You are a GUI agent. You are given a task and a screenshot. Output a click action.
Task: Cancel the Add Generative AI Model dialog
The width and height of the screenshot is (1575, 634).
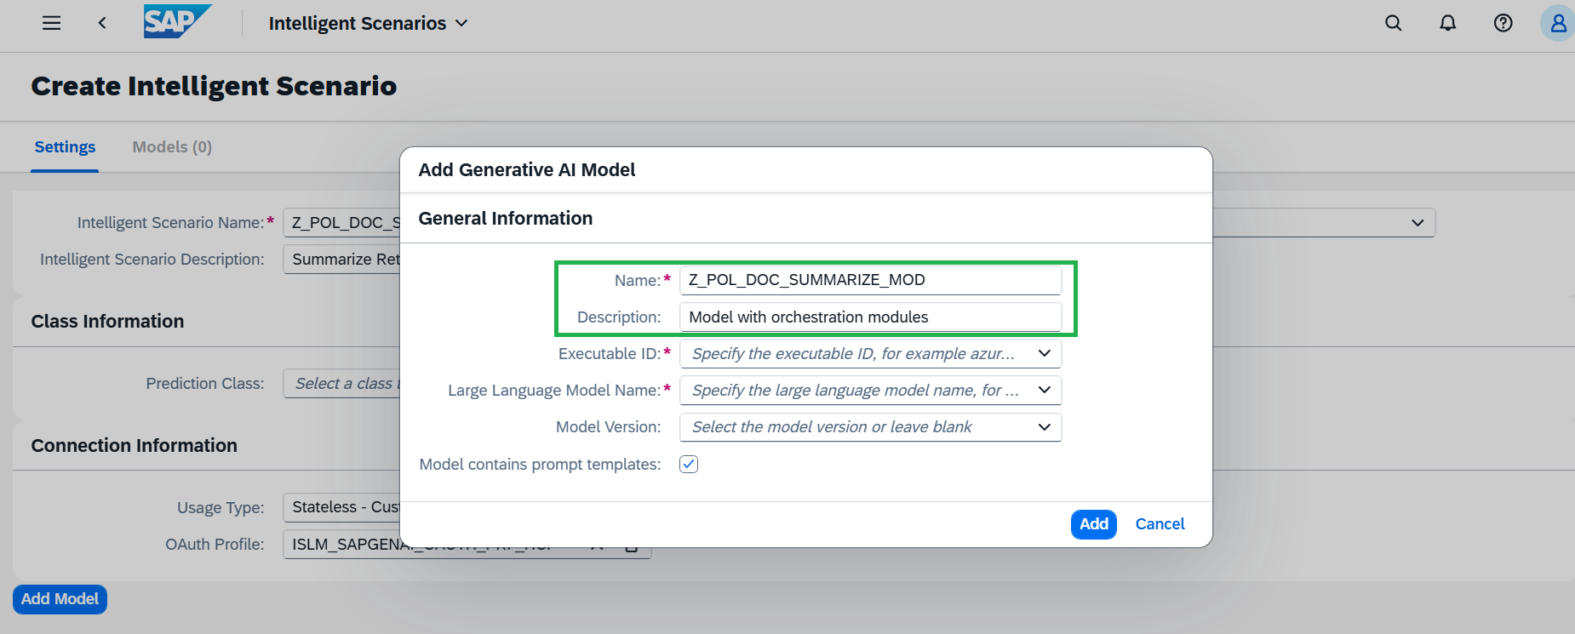point(1160,524)
